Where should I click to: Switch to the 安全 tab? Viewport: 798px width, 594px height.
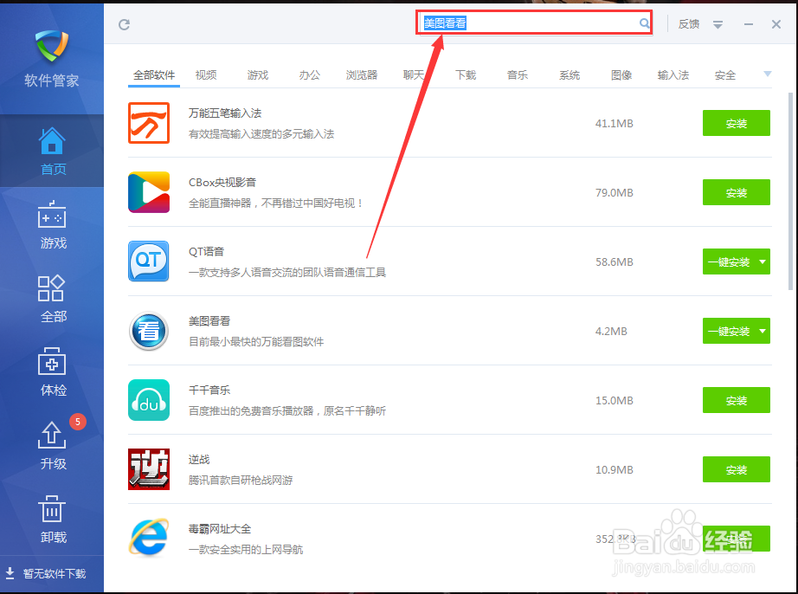(725, 75)
